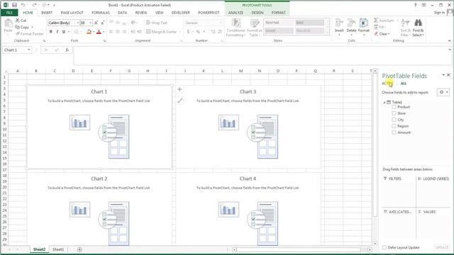The image size is (454, 255).
Task: Open the DESIGN PivotChart tab
Action: 258,13
